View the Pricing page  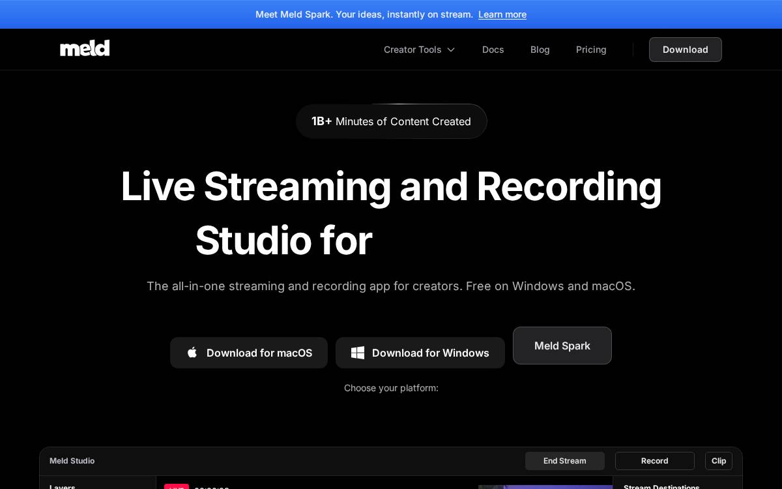click(x=591, y=50)
